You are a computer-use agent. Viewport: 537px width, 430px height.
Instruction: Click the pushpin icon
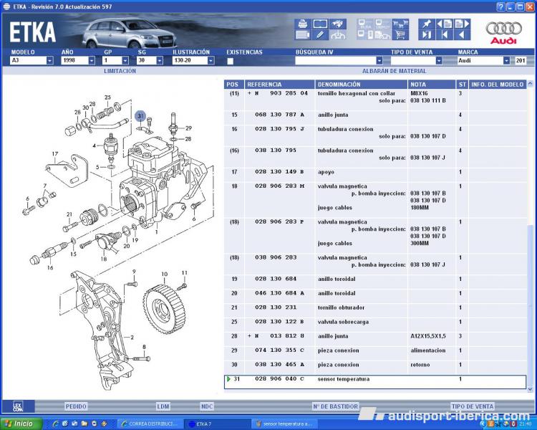[x=427, y=24]
